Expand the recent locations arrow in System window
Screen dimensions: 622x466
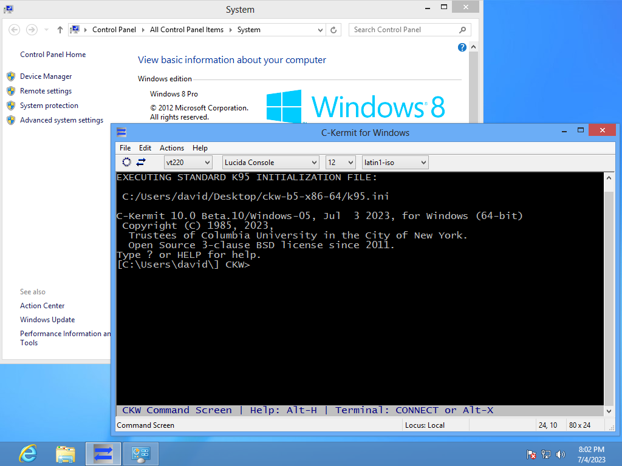click(x=46, y=30)
